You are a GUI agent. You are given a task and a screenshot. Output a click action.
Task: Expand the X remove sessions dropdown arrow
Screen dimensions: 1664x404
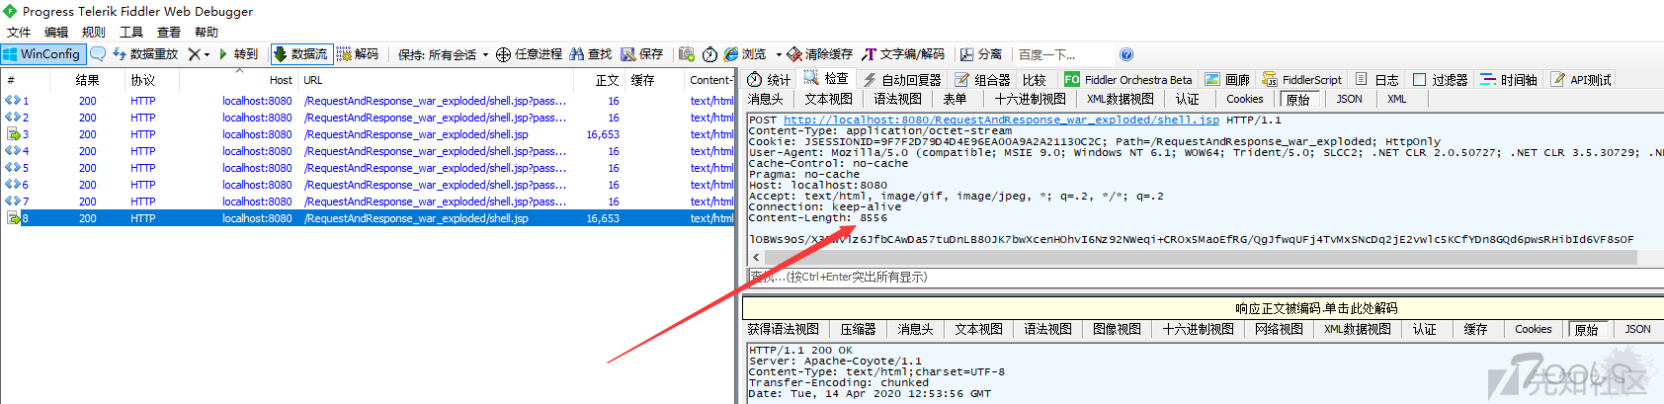tap(207, 54)
